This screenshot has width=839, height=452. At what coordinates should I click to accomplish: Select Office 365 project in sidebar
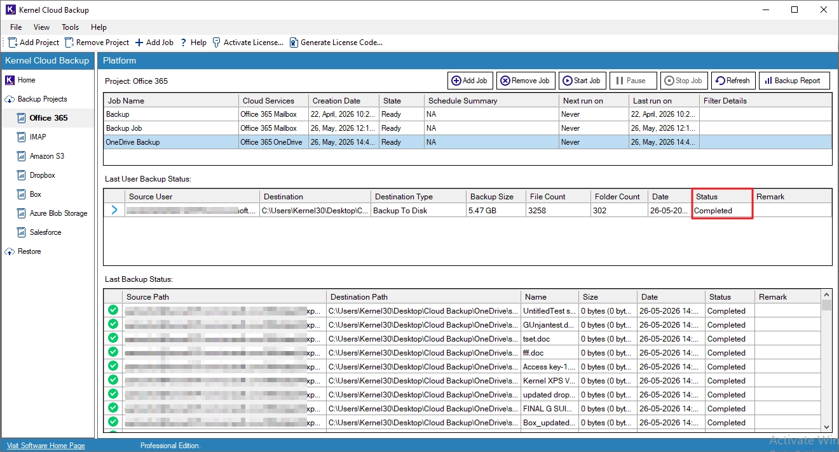click(x=48, y=118)
